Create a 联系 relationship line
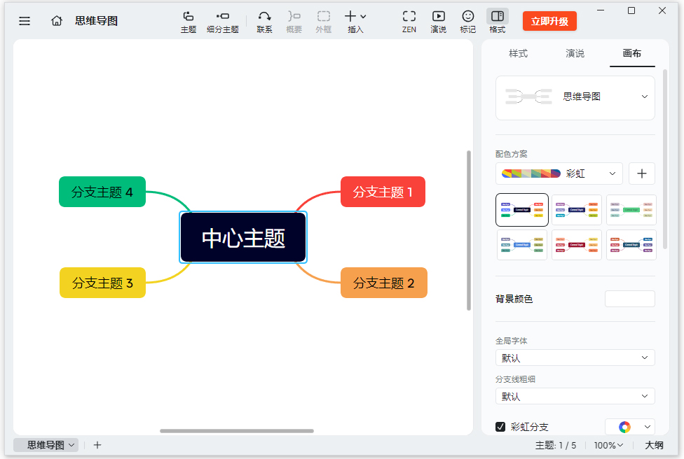 coord(264,20)
